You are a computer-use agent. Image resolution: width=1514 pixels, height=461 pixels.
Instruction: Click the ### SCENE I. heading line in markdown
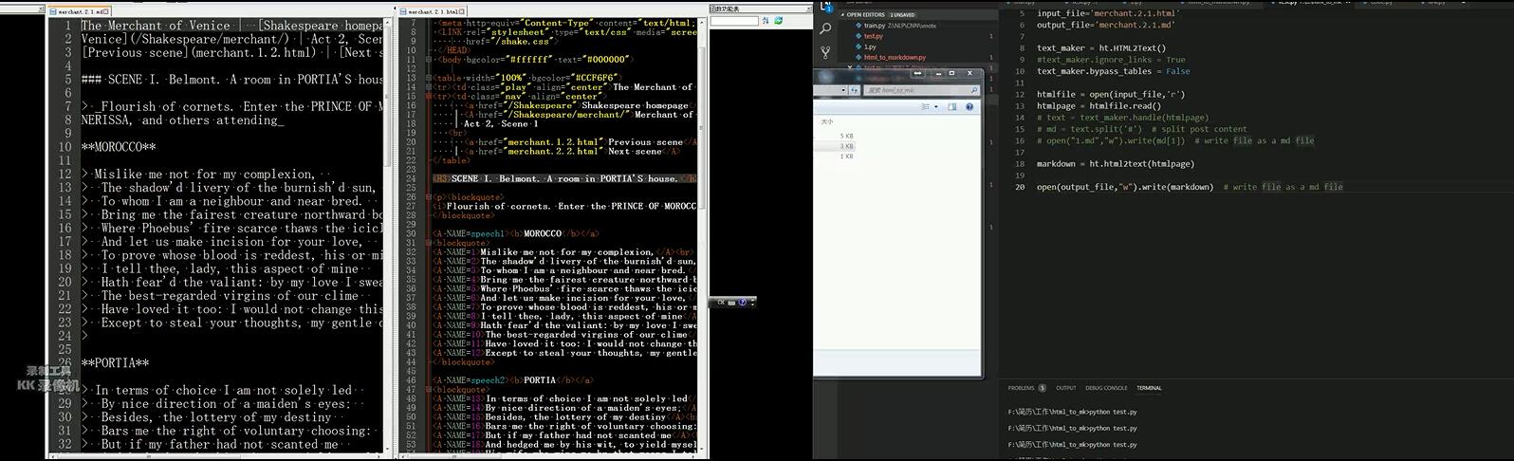232,80
